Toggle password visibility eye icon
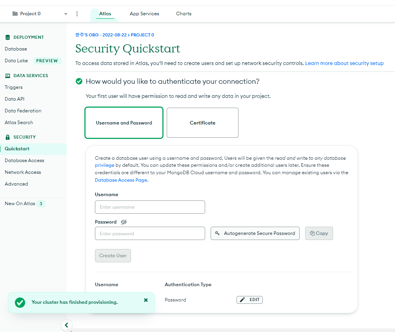 [124, 222]
